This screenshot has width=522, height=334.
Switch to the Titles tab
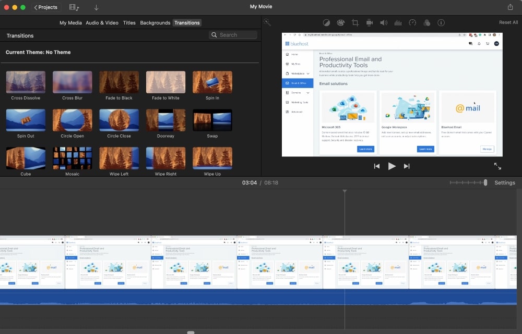(x=129, y=22)
